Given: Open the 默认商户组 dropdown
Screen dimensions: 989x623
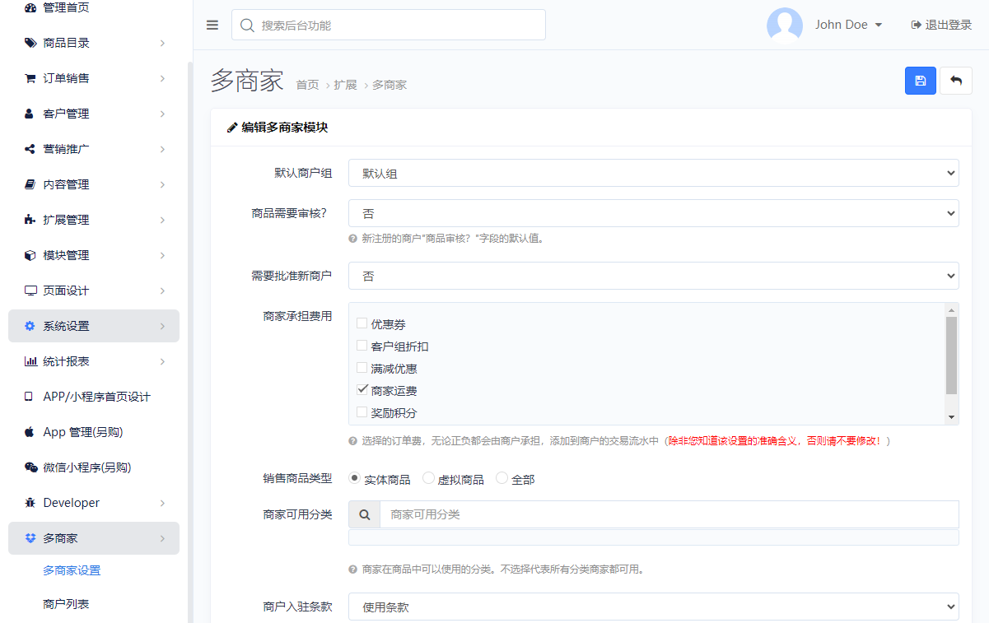Looking at the screenshot, I should coord(654,173).
